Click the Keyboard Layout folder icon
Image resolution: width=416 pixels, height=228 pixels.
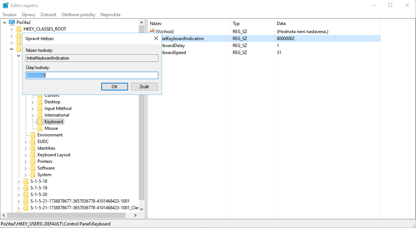point(33,155)
